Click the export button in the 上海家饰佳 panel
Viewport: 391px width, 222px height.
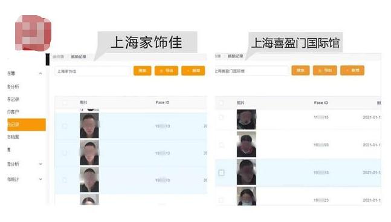tap(166, 71)
